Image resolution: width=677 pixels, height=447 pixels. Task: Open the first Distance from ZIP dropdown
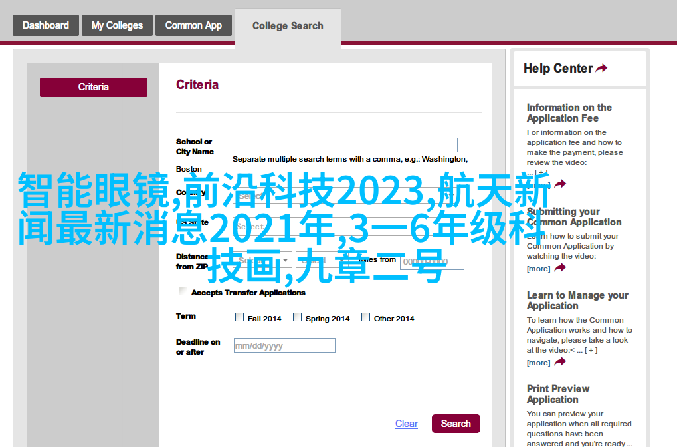pyautogui.click(x=262, y=260)
